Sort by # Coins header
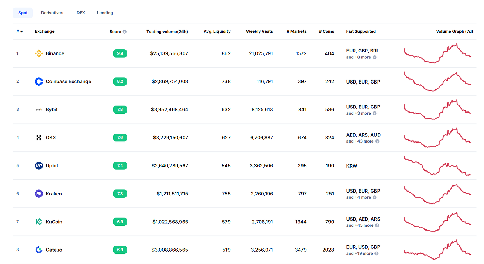Image resolution: width=484 pixels, height=264 pixels. pos(327,31)
